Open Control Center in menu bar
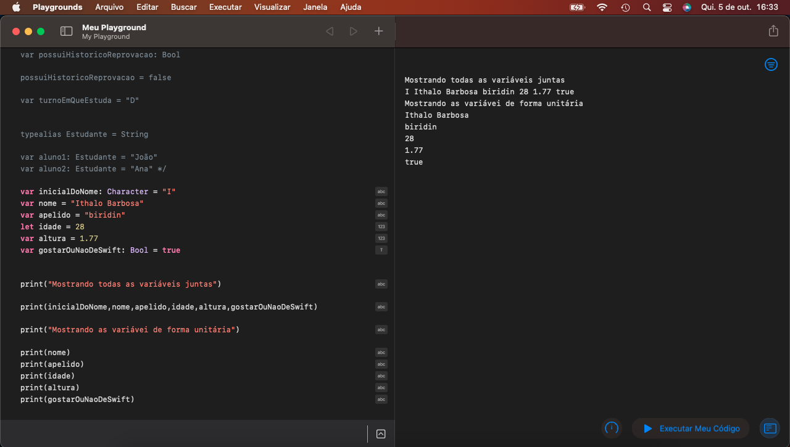 coord(667,7)
